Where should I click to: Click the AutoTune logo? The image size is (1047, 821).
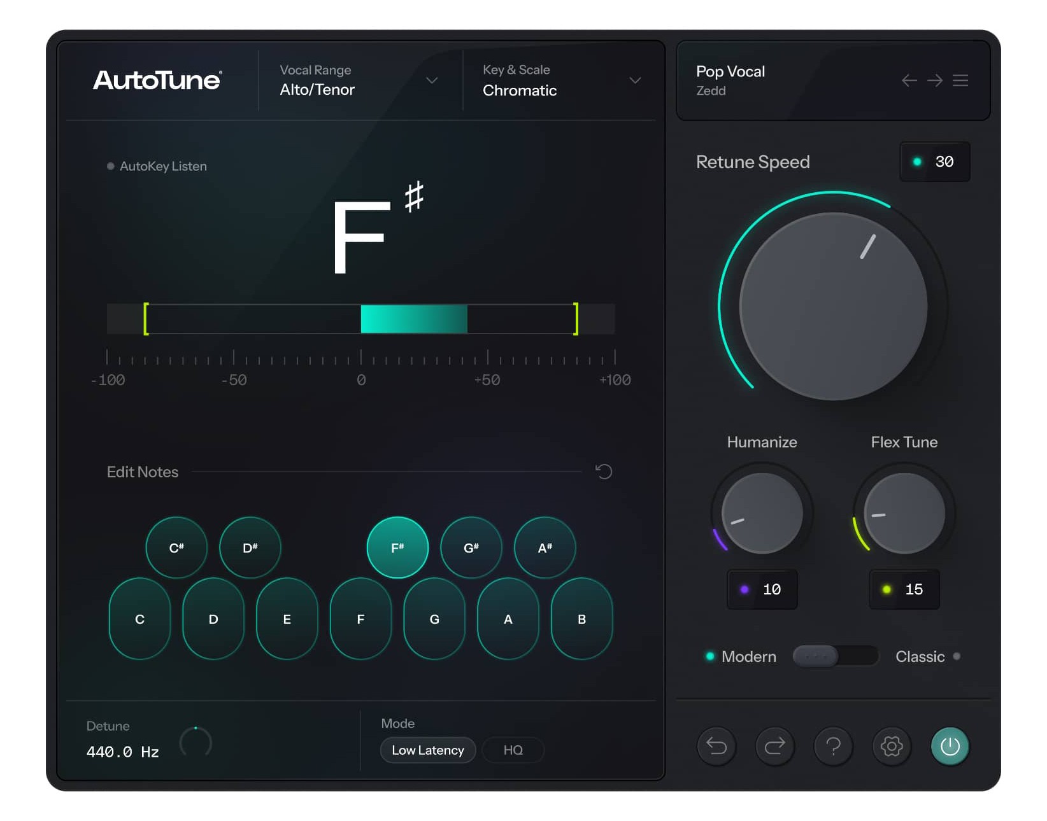pos(157,80)
